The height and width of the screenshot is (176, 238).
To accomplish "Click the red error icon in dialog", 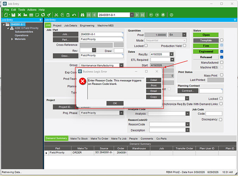I will pos(83,81).
